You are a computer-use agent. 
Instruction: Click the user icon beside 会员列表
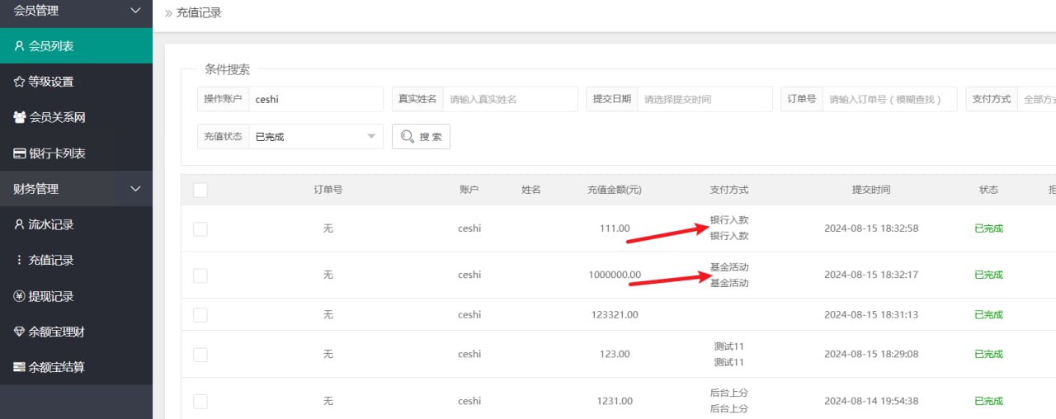[x=19, y=46]
